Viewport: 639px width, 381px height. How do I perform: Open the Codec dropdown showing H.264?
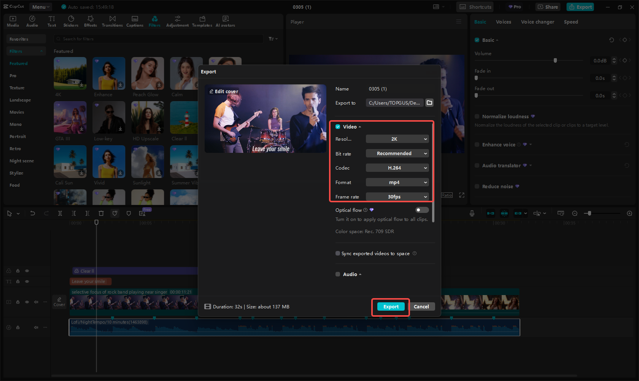click(x=397, y=168)
